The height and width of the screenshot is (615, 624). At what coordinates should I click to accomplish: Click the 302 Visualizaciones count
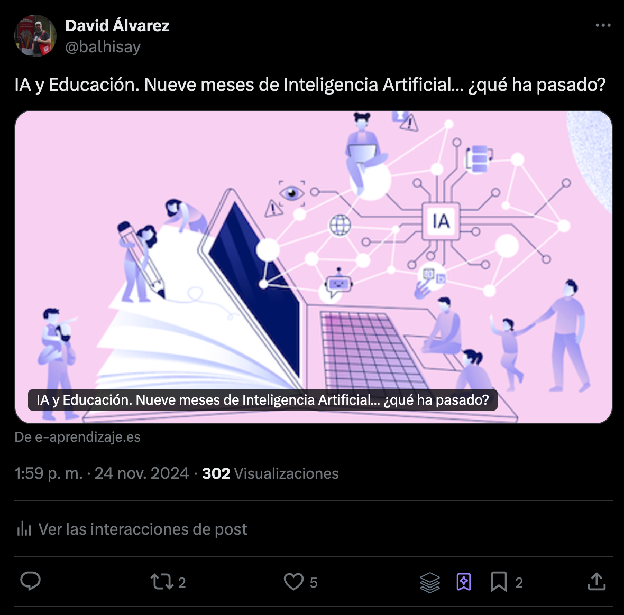270,473
